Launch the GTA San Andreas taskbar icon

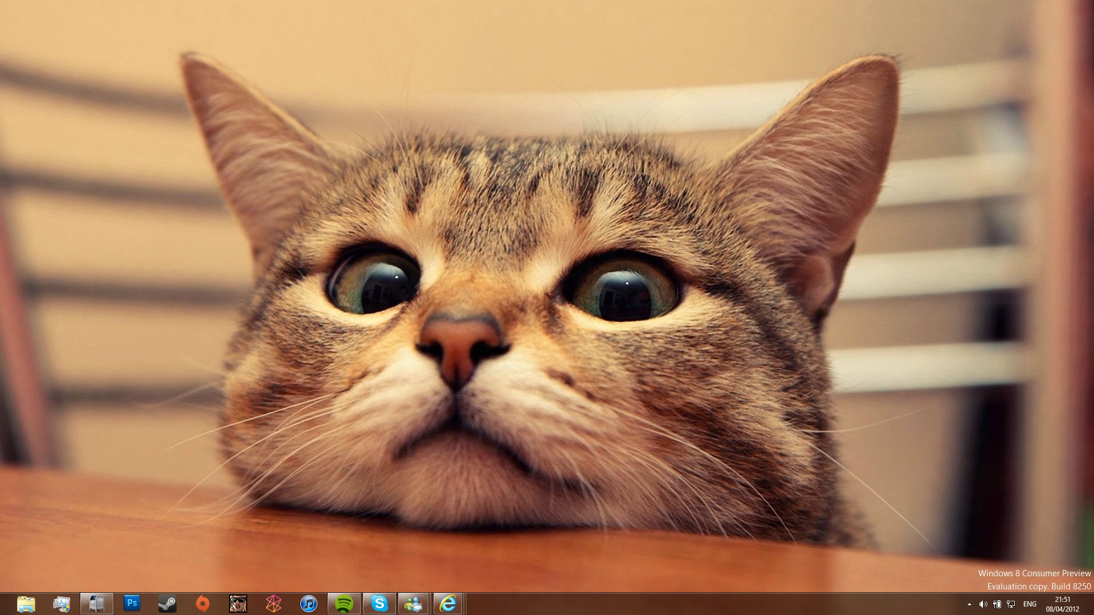[238, 604]
